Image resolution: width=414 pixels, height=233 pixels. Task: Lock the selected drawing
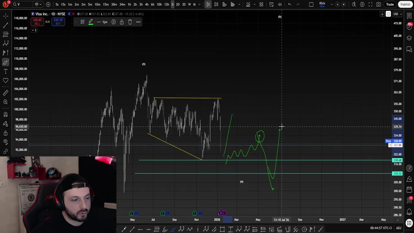pyautogui.click(x=122, y=22)
